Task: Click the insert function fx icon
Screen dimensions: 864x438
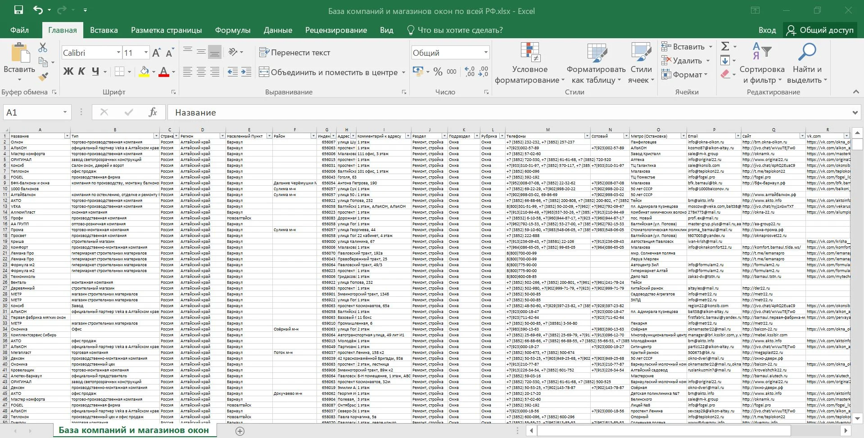Action: (153, 112)
